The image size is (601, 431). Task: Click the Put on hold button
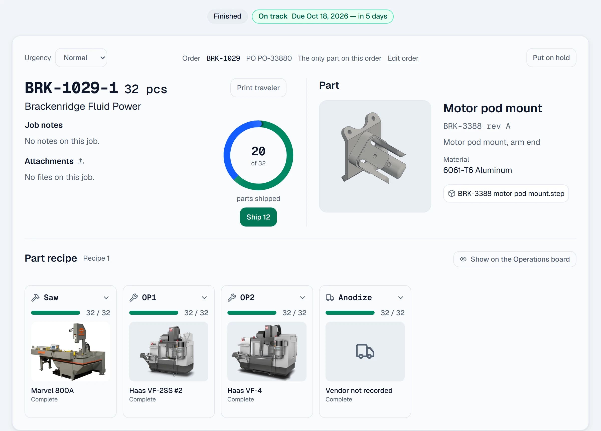(x=551, y=58)
